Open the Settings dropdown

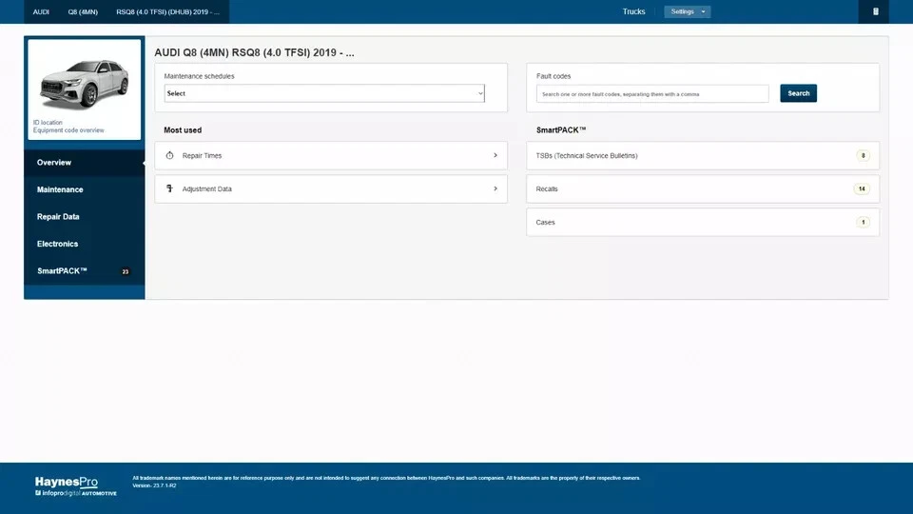[x=687, y=11]
